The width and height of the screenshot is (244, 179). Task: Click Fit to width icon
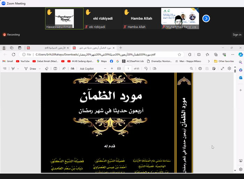click(119, 68)
